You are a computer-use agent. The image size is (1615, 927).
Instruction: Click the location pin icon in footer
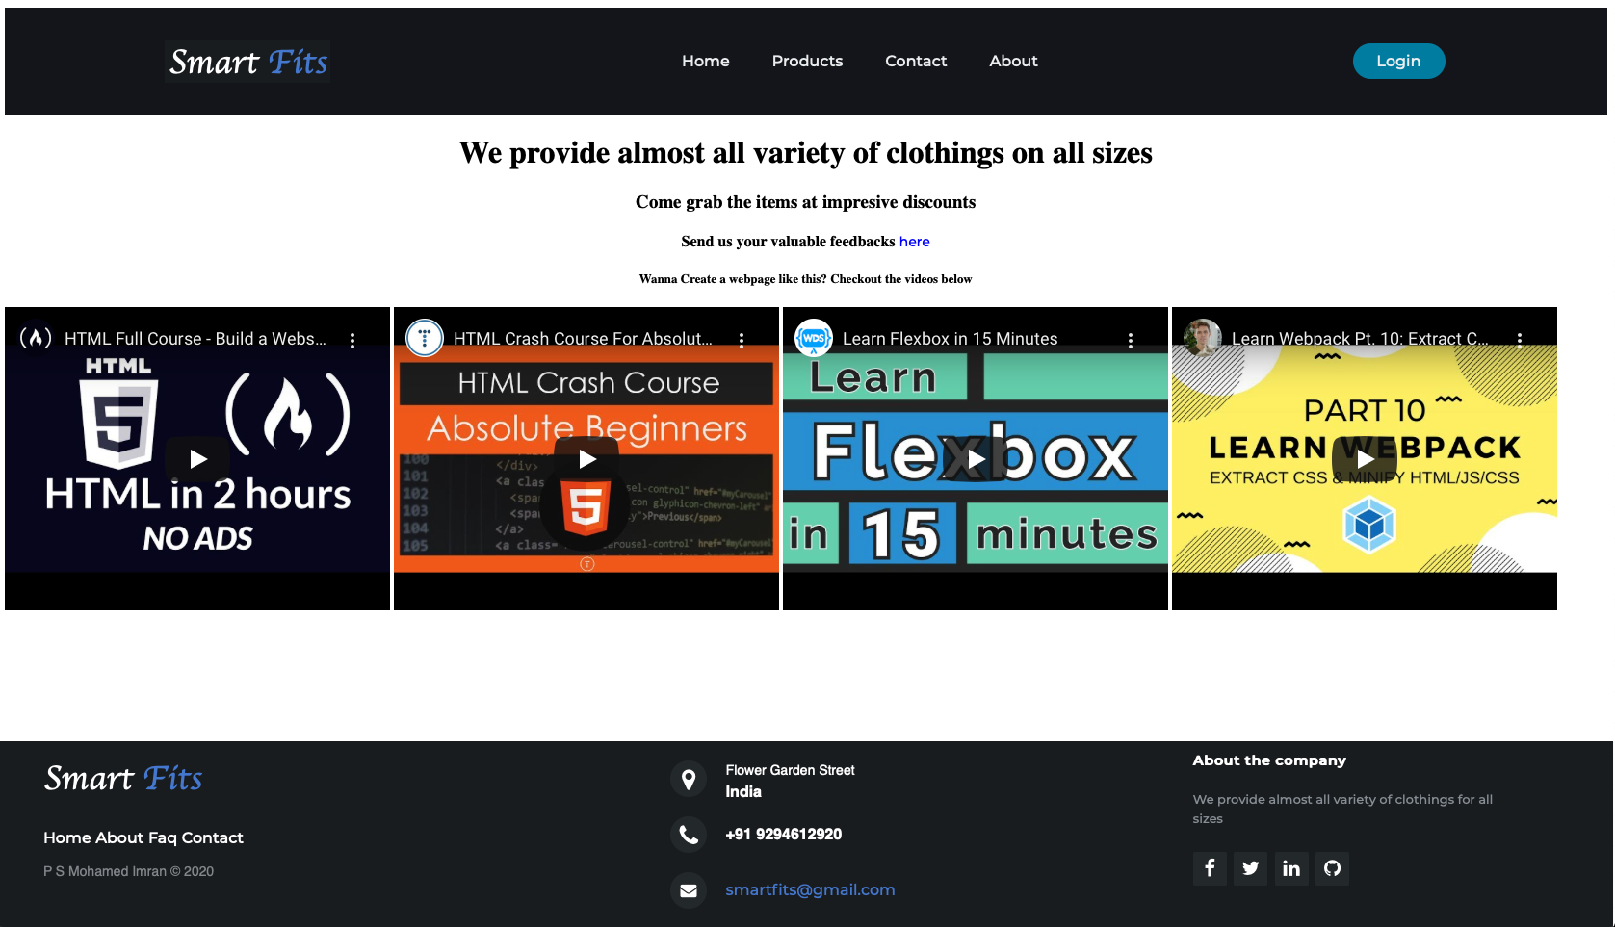coord(689,780)
